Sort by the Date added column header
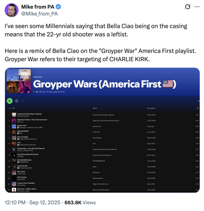This screenshot has width=204, height=211. [x=151, y=108]
